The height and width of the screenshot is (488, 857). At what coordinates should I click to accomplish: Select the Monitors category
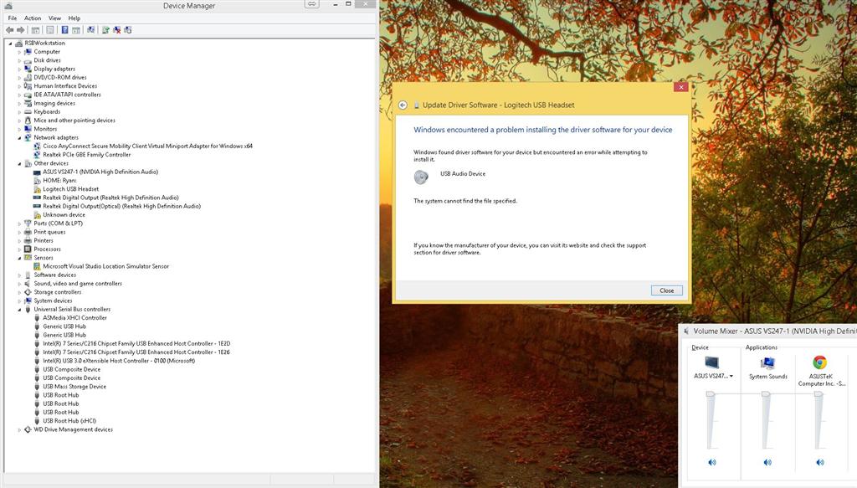[45, 129]
